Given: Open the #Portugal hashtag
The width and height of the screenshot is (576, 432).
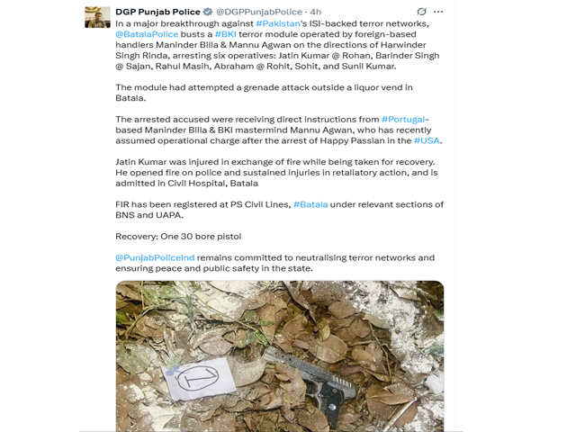Looking at the screenshot, I should pyautogui.click(x=403, y=120).
